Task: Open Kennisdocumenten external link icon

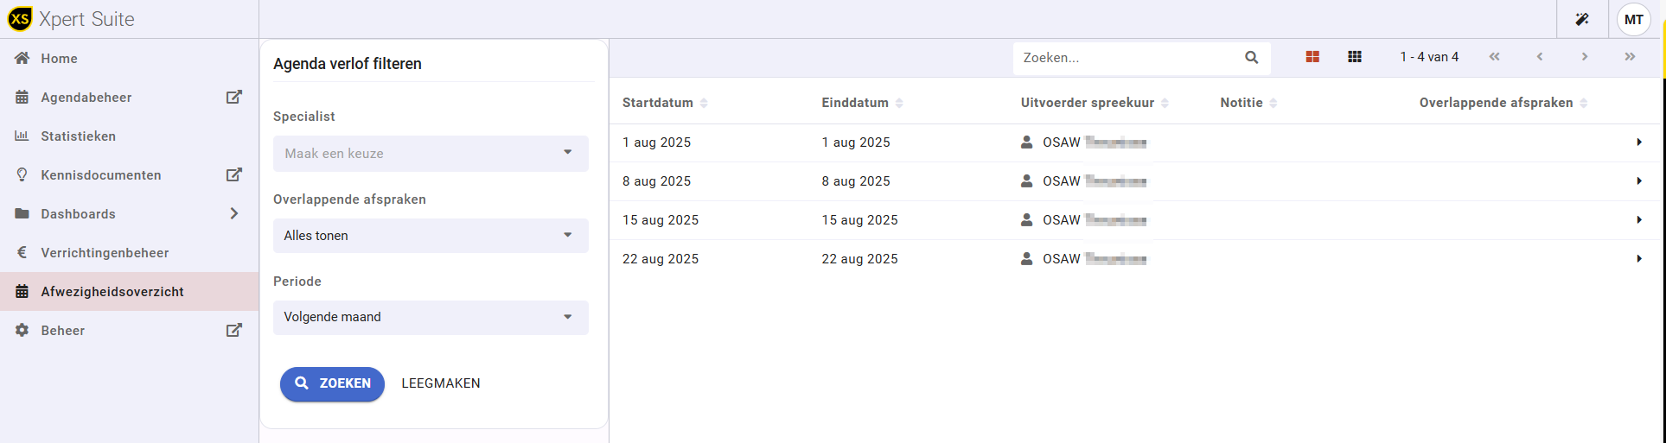Action: click(x=233, y=174)
